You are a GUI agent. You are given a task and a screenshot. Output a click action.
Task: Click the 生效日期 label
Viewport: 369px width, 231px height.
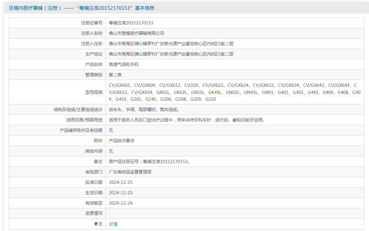pos(94,193)
